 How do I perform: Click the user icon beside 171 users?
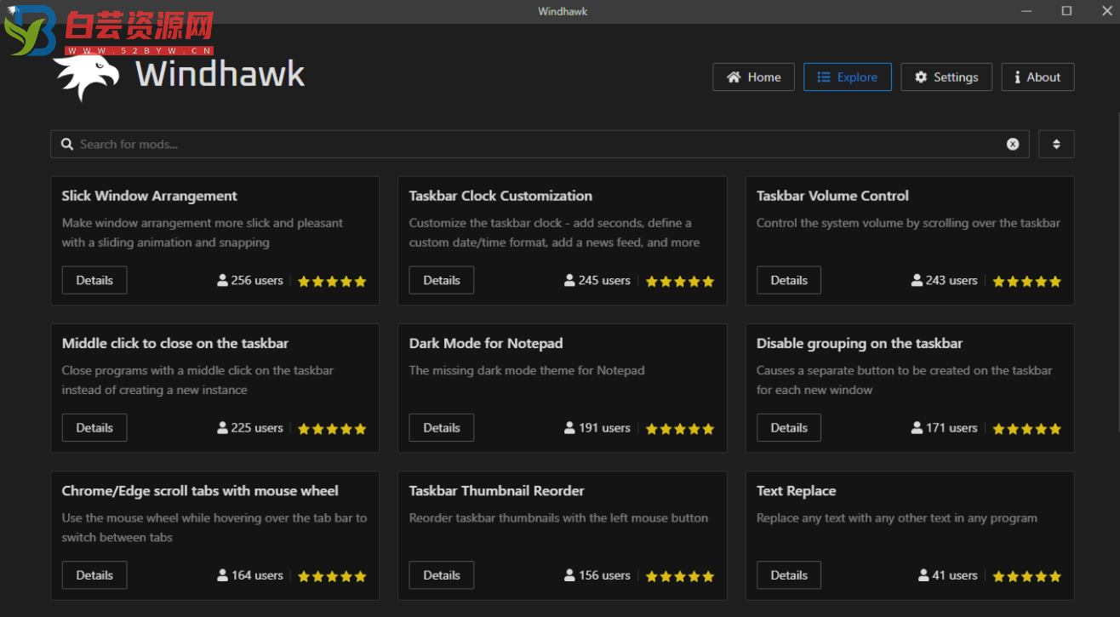point(917,427)
